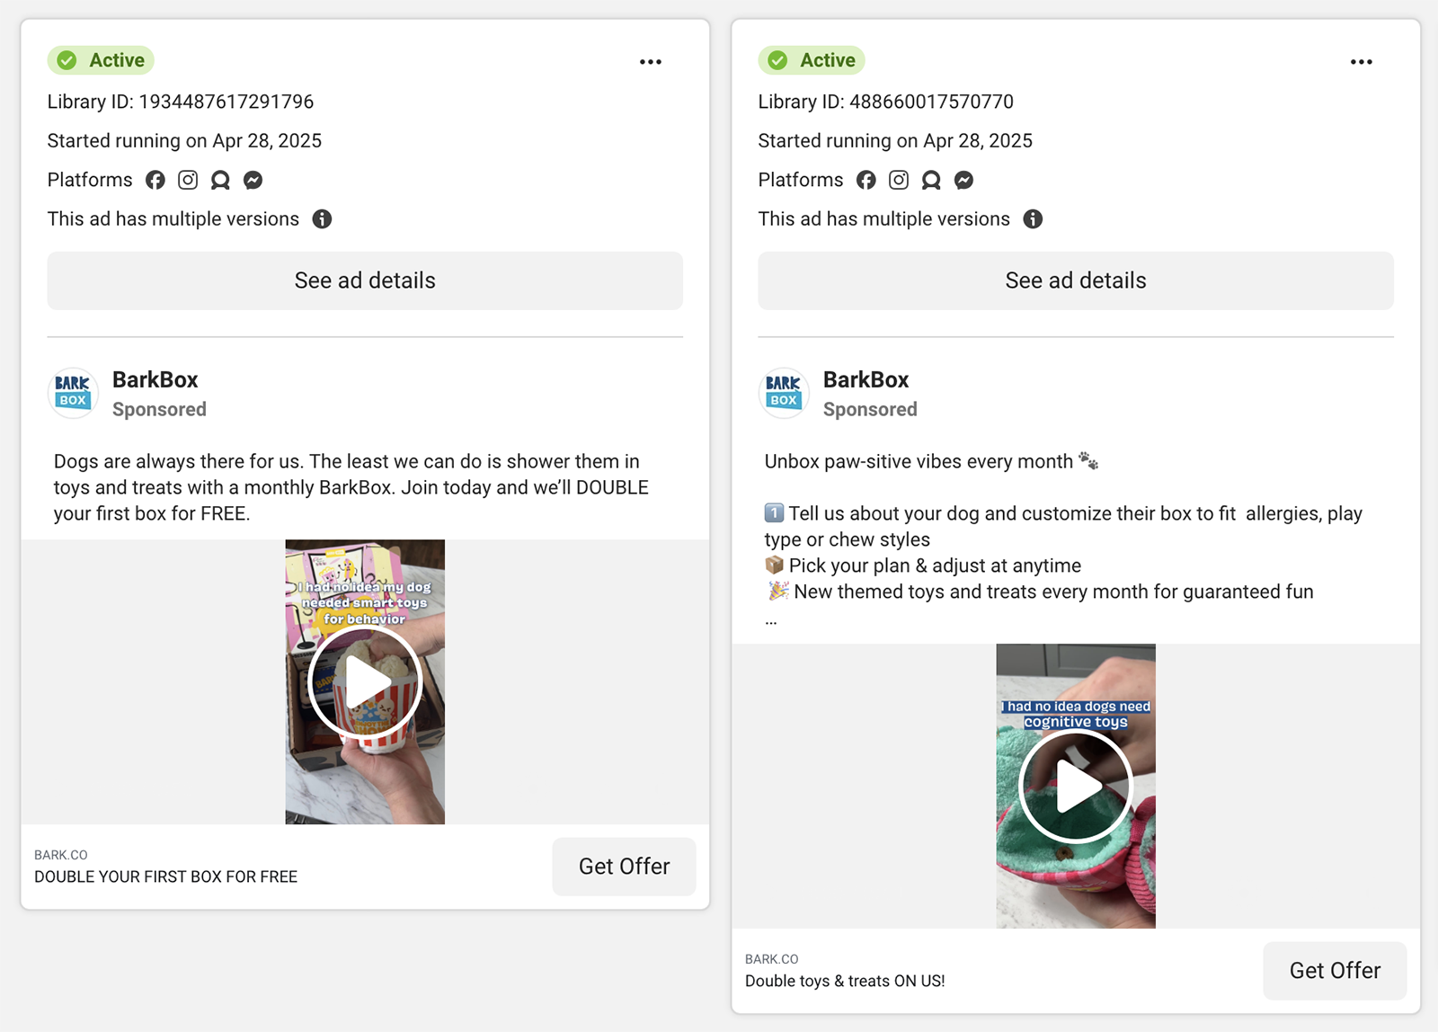Click BARK.CO link in left ad footer

(x=61, y=855)
